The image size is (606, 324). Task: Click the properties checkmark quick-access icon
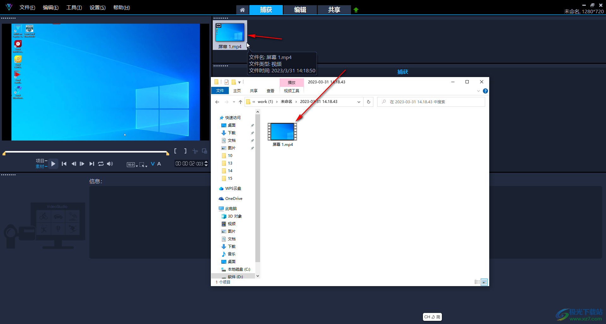point(227,82)
